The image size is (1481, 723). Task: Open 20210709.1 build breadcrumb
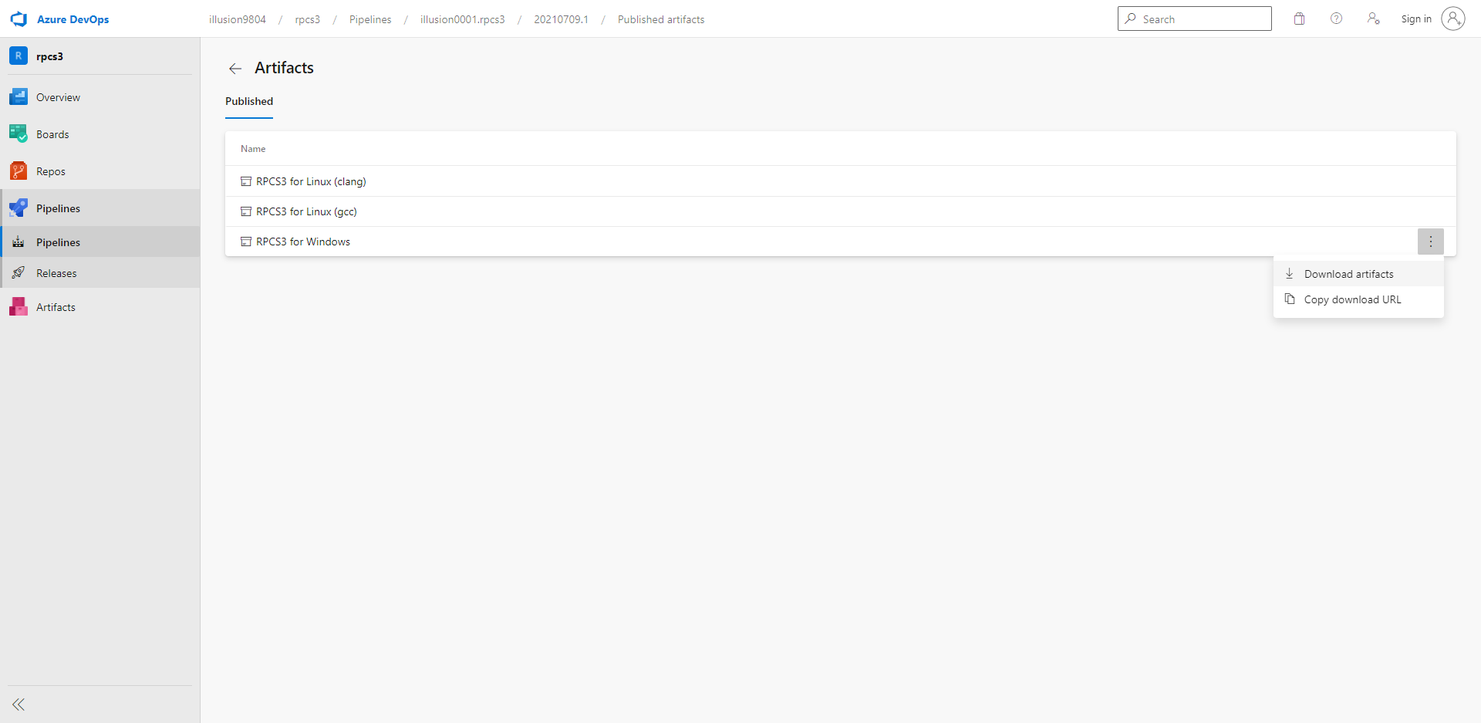coord(561,19)
